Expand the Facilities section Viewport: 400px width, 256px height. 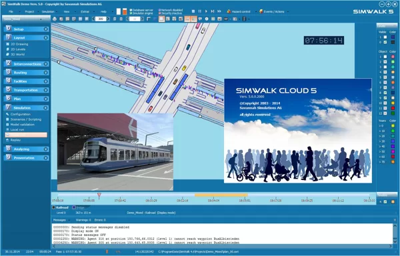[45, 81]
